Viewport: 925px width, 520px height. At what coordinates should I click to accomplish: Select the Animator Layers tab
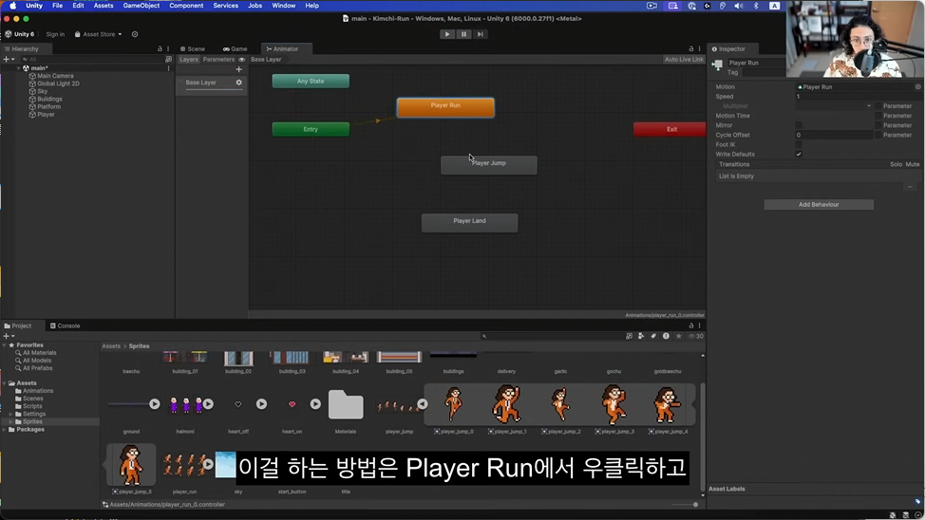[189, 60]
